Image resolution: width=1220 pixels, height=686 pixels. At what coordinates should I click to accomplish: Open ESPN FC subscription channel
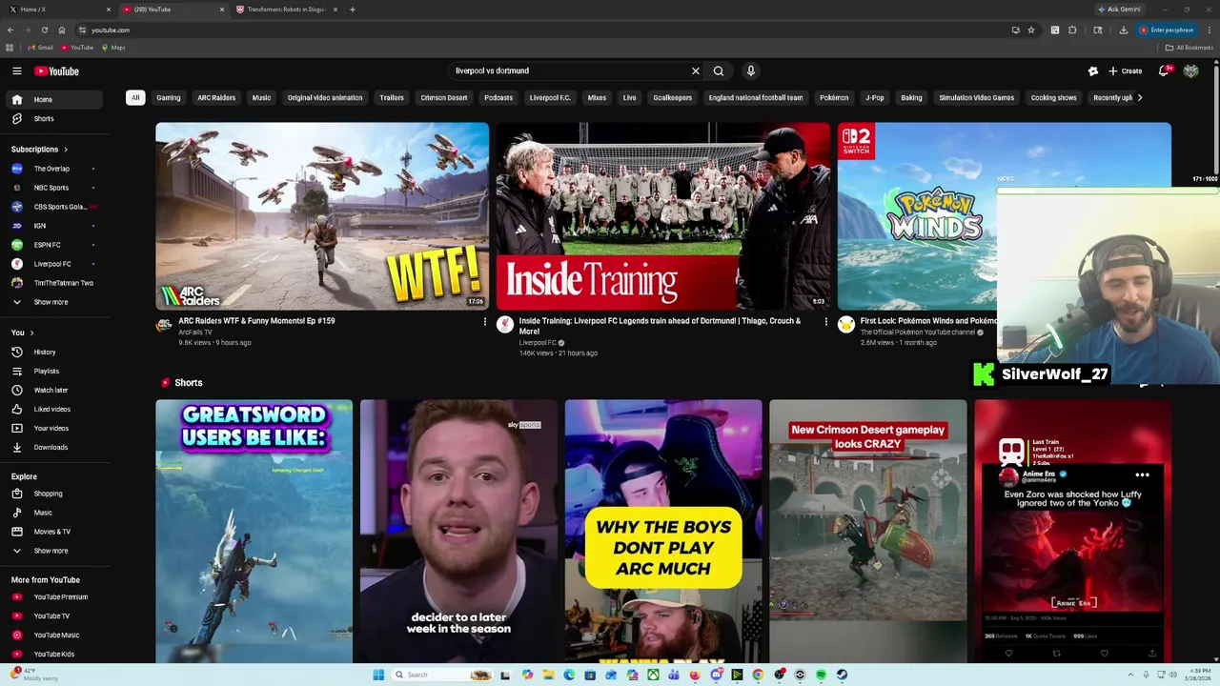57,245
